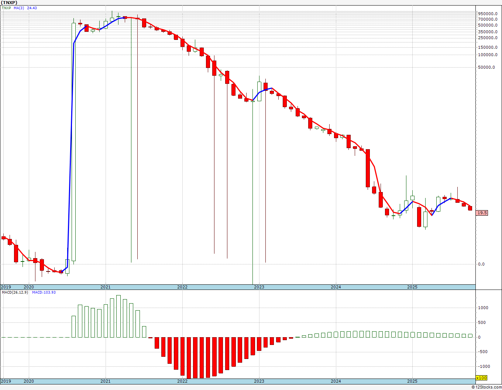Select 2025 on the MACD panel time axis
The image size is (502, 390).
[412, 381]
